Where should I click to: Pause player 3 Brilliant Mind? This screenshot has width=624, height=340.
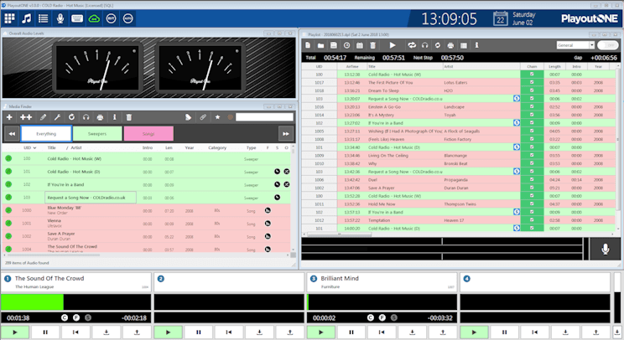tap(350, 332)
